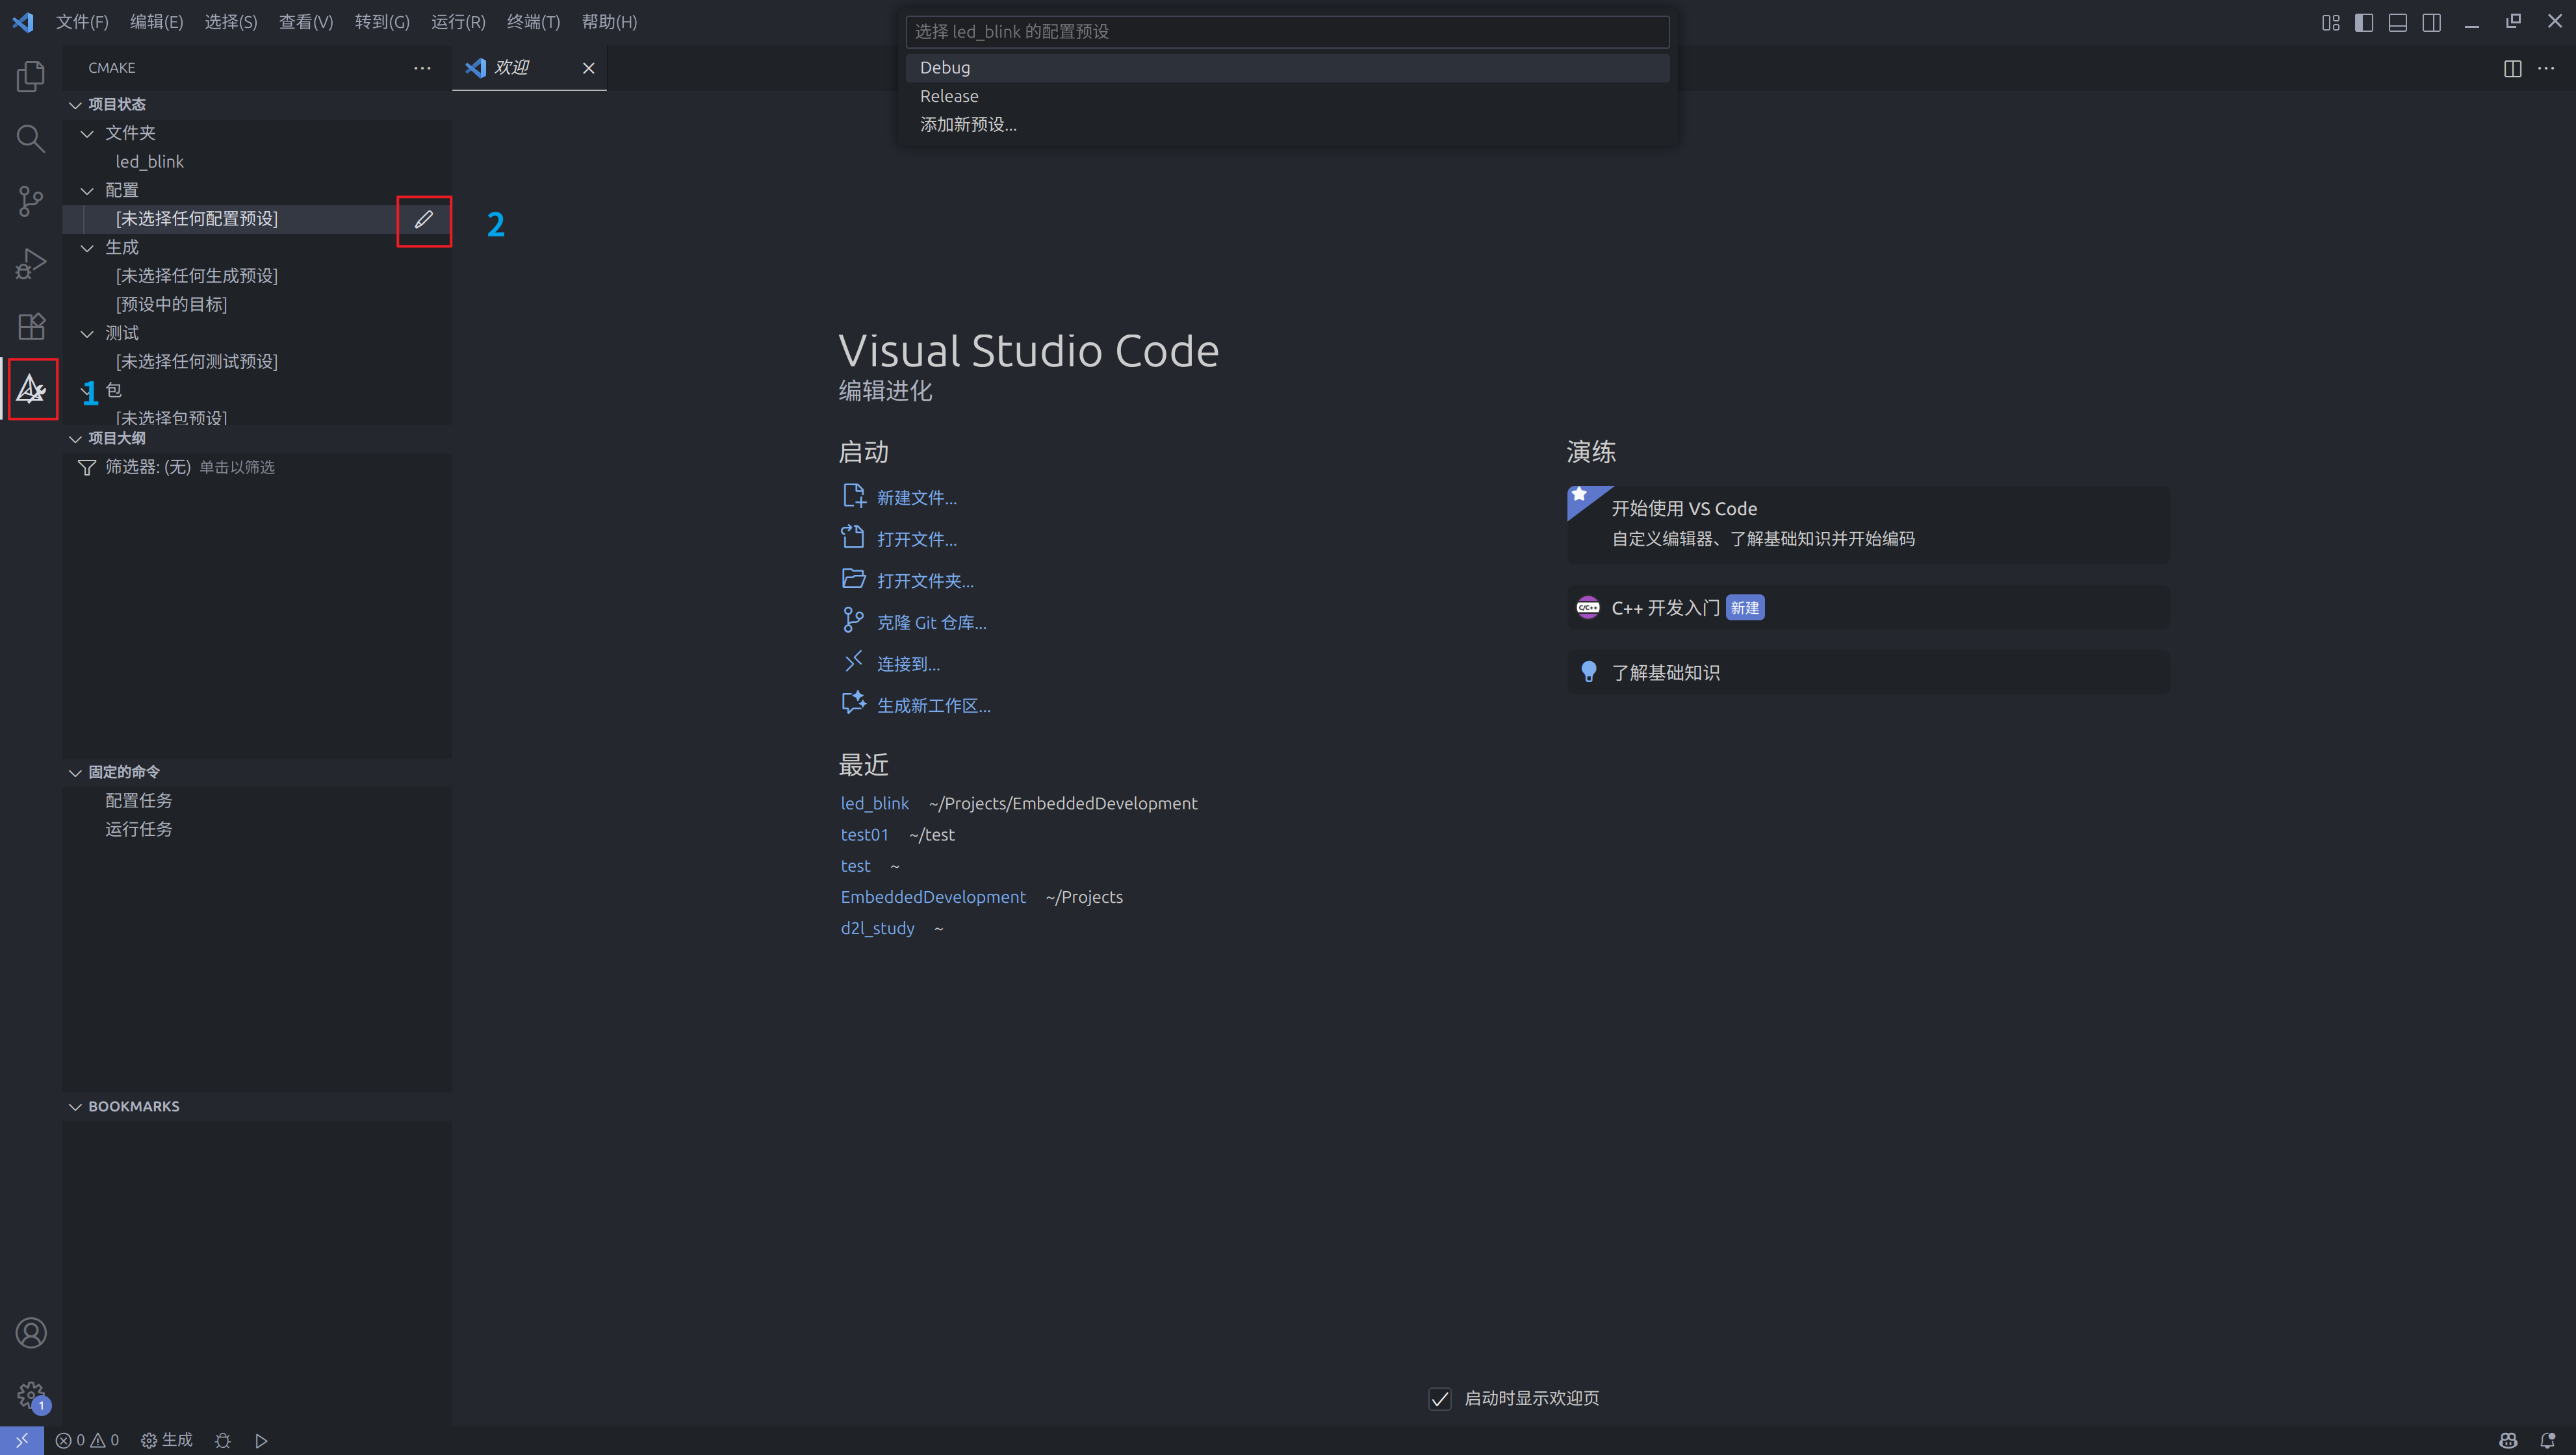Image resolution: width=2576 pixels, height=1455 pixels.
Task: Click the launch play icon in status bar
Action: pos(261,1440)
